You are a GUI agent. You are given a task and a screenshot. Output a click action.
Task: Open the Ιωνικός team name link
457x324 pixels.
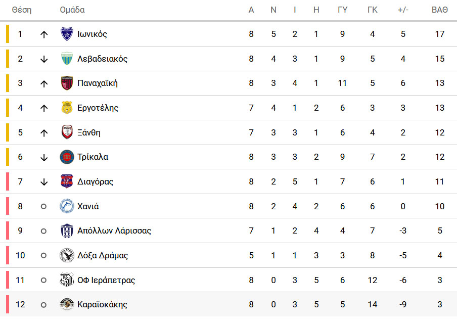click(92, 34)
